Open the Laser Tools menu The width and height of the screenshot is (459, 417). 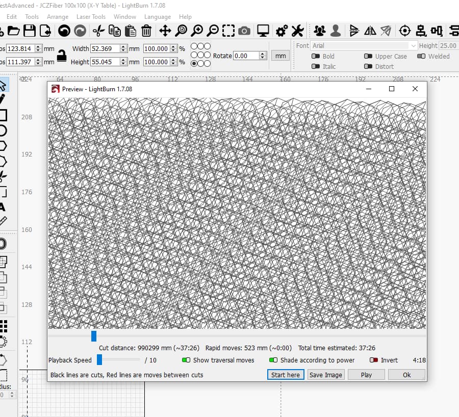tap(91, 16)
